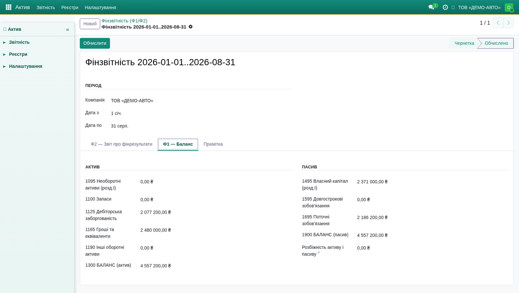Screen dimensions: 519x293
Task: Click the Обчислити button
Action: coord(95,43)
